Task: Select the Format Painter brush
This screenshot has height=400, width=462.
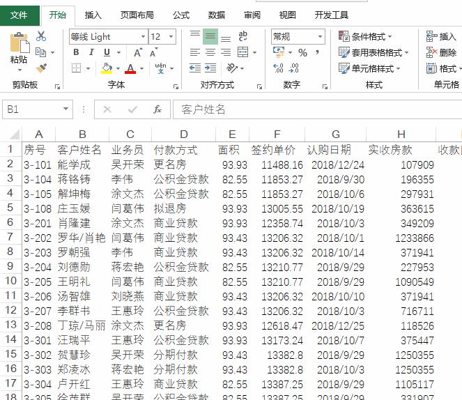Action: pyautogui.click(x=41, y=68)
